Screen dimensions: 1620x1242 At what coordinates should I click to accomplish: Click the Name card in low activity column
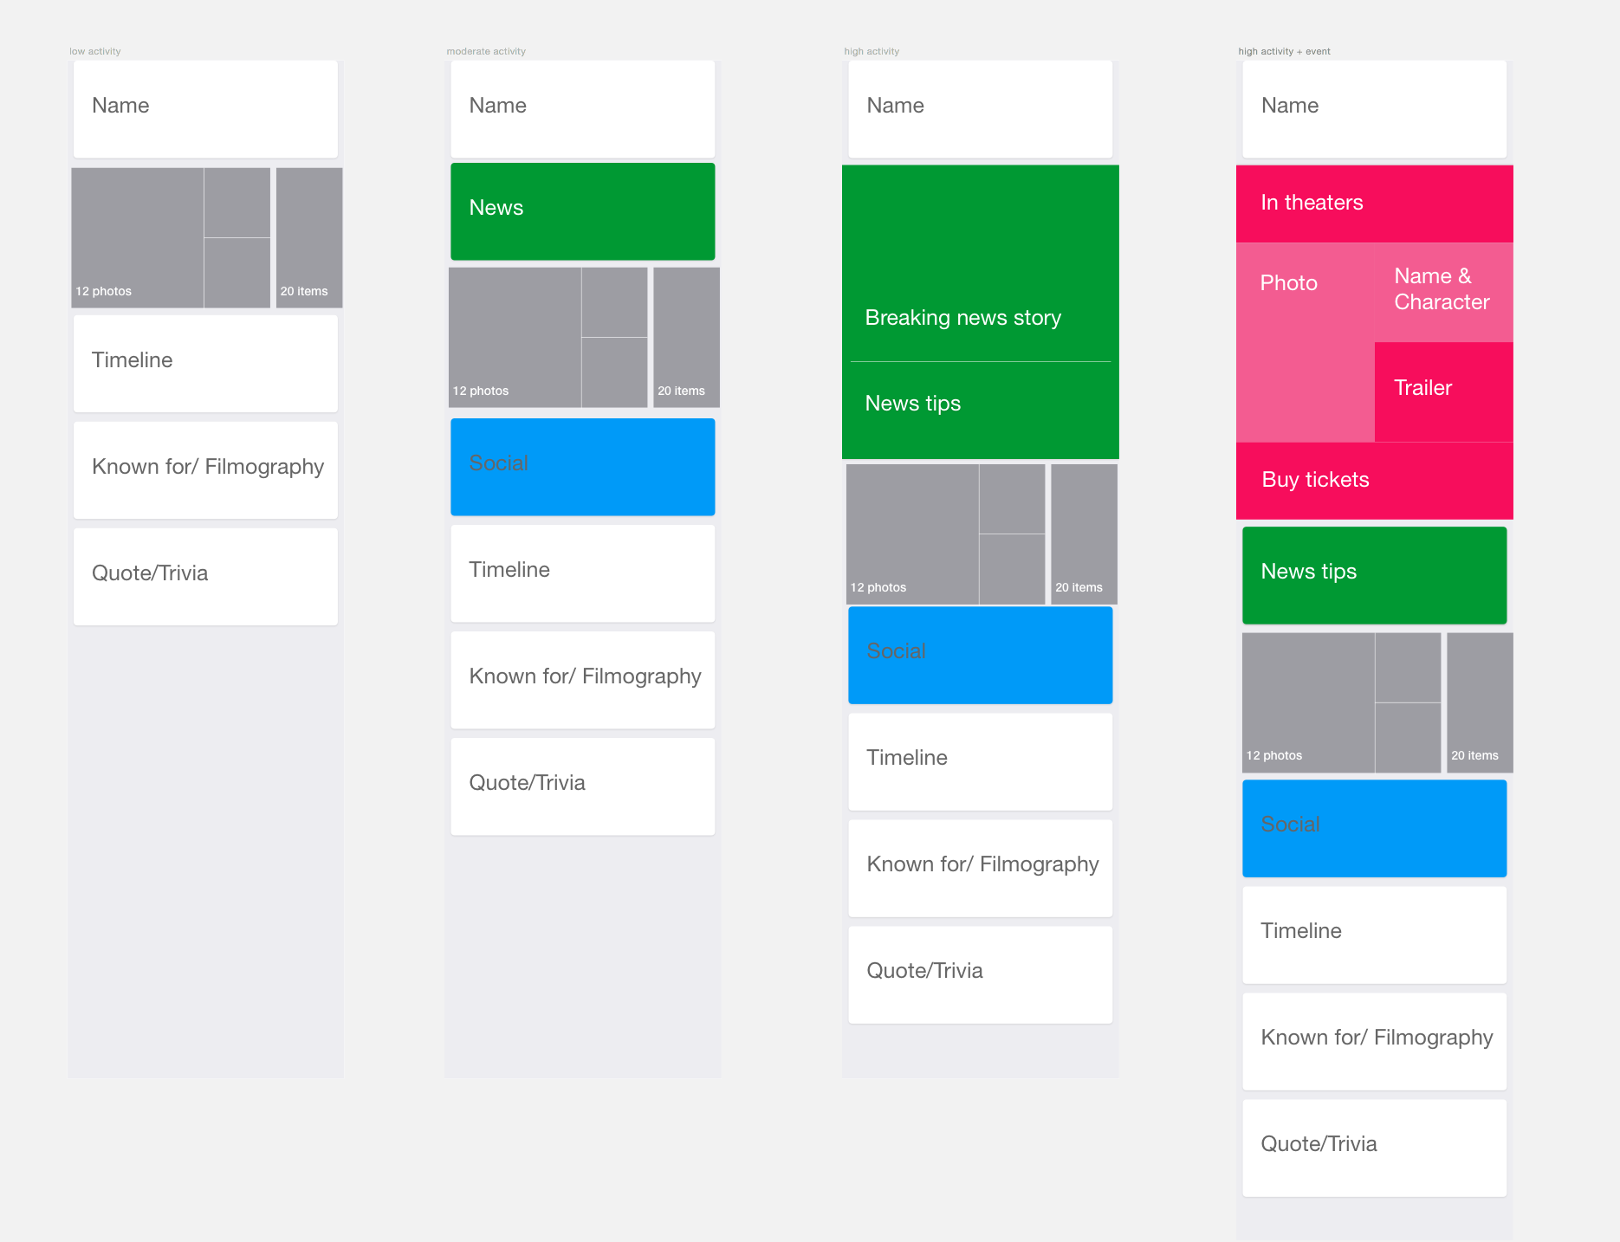click(205, 108)
